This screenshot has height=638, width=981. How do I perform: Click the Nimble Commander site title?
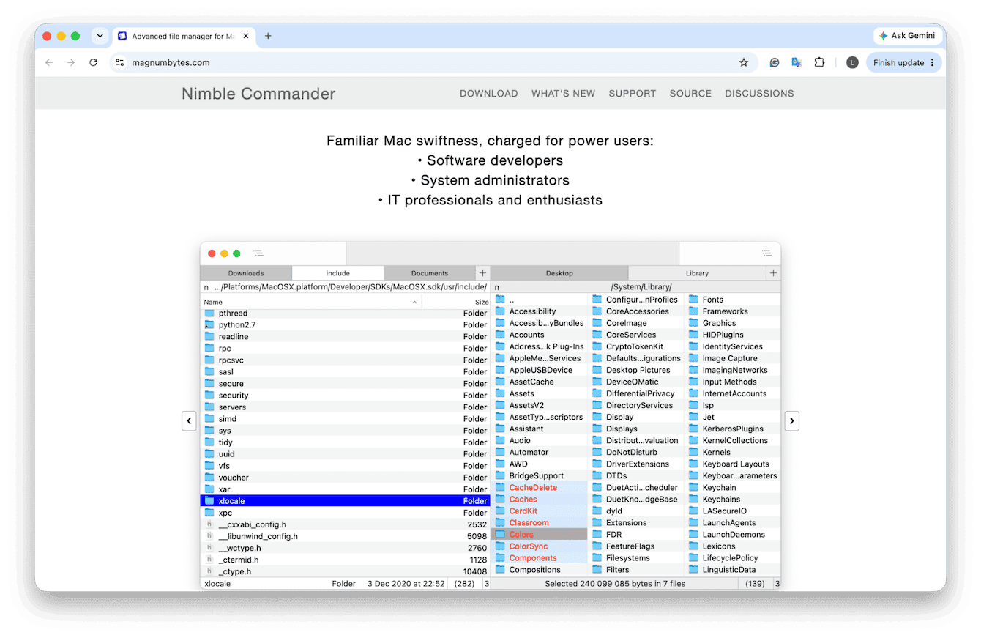pyautogui.click(x=258, y=94)
